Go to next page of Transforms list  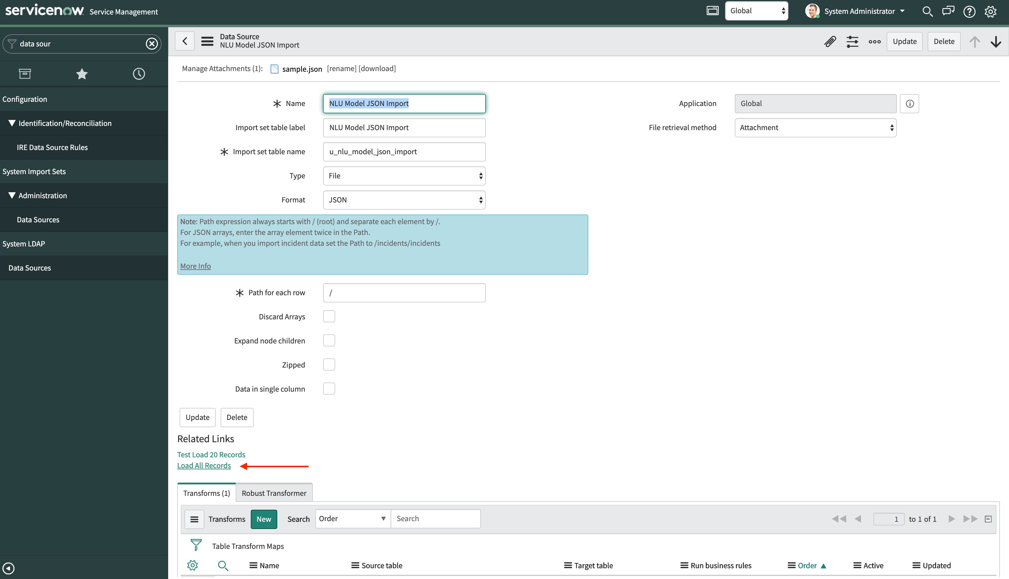click(951, 519)
